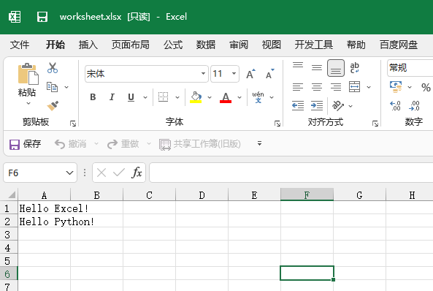The image size is (433, 291).
Task: Switch to the 页面布局 tab
Action: pyautogui.click(x=131, y=45)
